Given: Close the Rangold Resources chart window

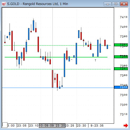Looking at the screenshot, I should pos(124,4).
